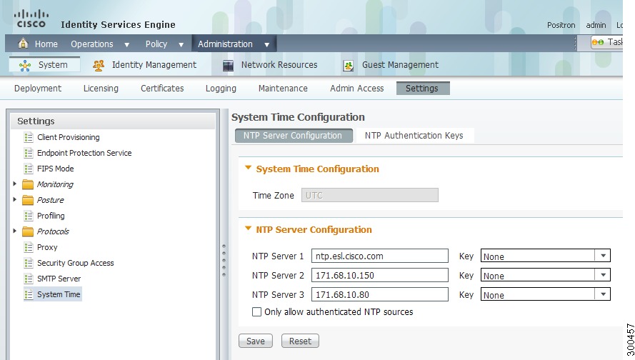The height and width of the screenshot is (360, 635).
Task: Click the Time Zone UTC field
Action: [370, 195]
